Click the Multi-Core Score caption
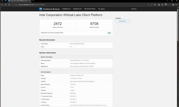Screen dimensions: 179x107 click(x=94, y=27)
